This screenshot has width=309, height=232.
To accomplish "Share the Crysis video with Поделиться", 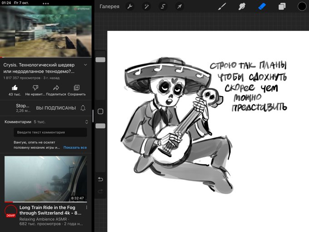I will tap(56, 90).
